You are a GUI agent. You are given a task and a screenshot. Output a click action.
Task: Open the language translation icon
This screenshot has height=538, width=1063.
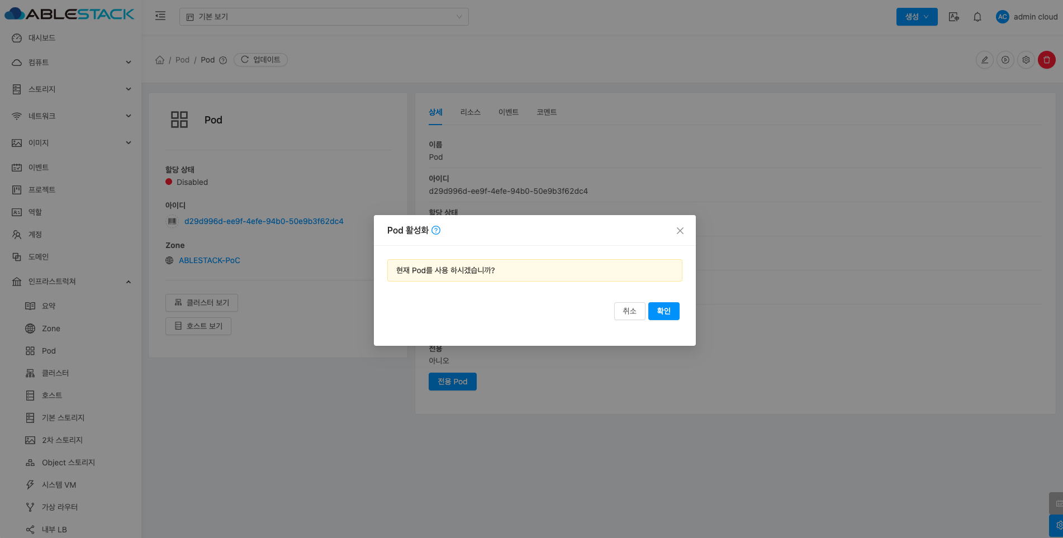click(954, 17)
